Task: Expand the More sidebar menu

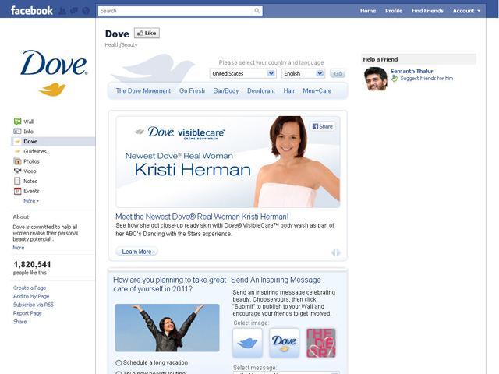Action: click(31, 201)
